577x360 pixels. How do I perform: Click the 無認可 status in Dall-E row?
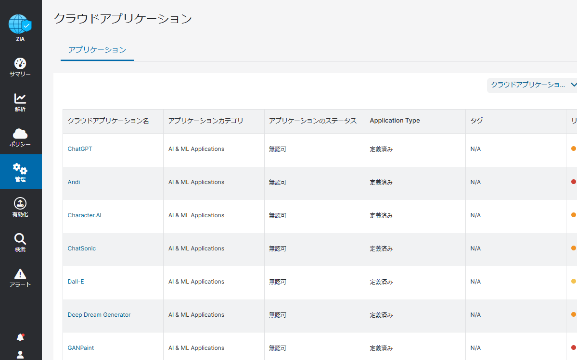278,282
